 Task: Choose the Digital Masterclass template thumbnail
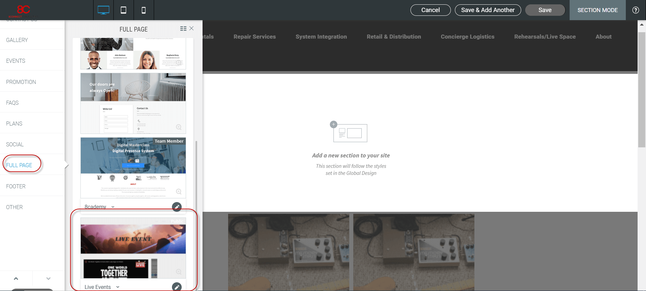133,168
